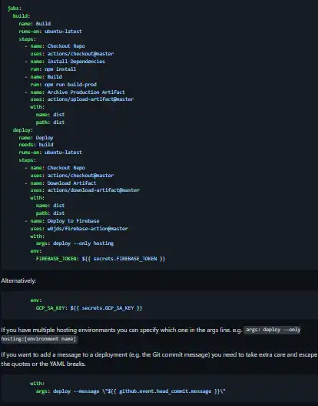Select the 'needs: build' line
Image resolution: width=318 pixels, height=406 pixels.
tap(36, 145)
